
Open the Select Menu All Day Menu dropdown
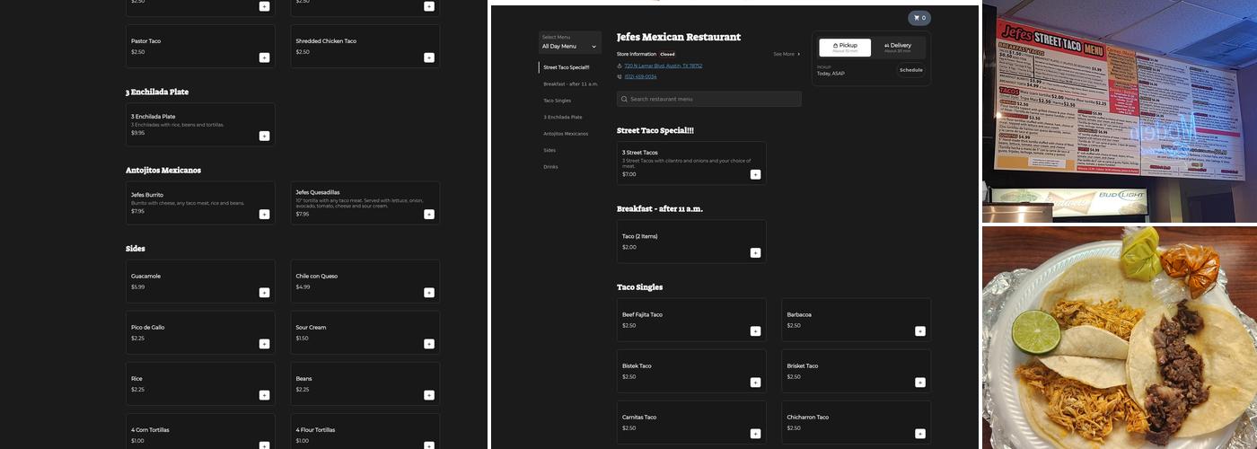[x=569, y=42]
